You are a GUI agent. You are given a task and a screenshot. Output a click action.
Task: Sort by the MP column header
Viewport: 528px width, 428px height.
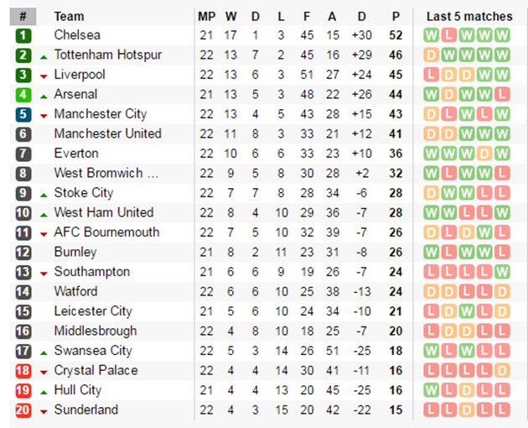tap(206, 17)
